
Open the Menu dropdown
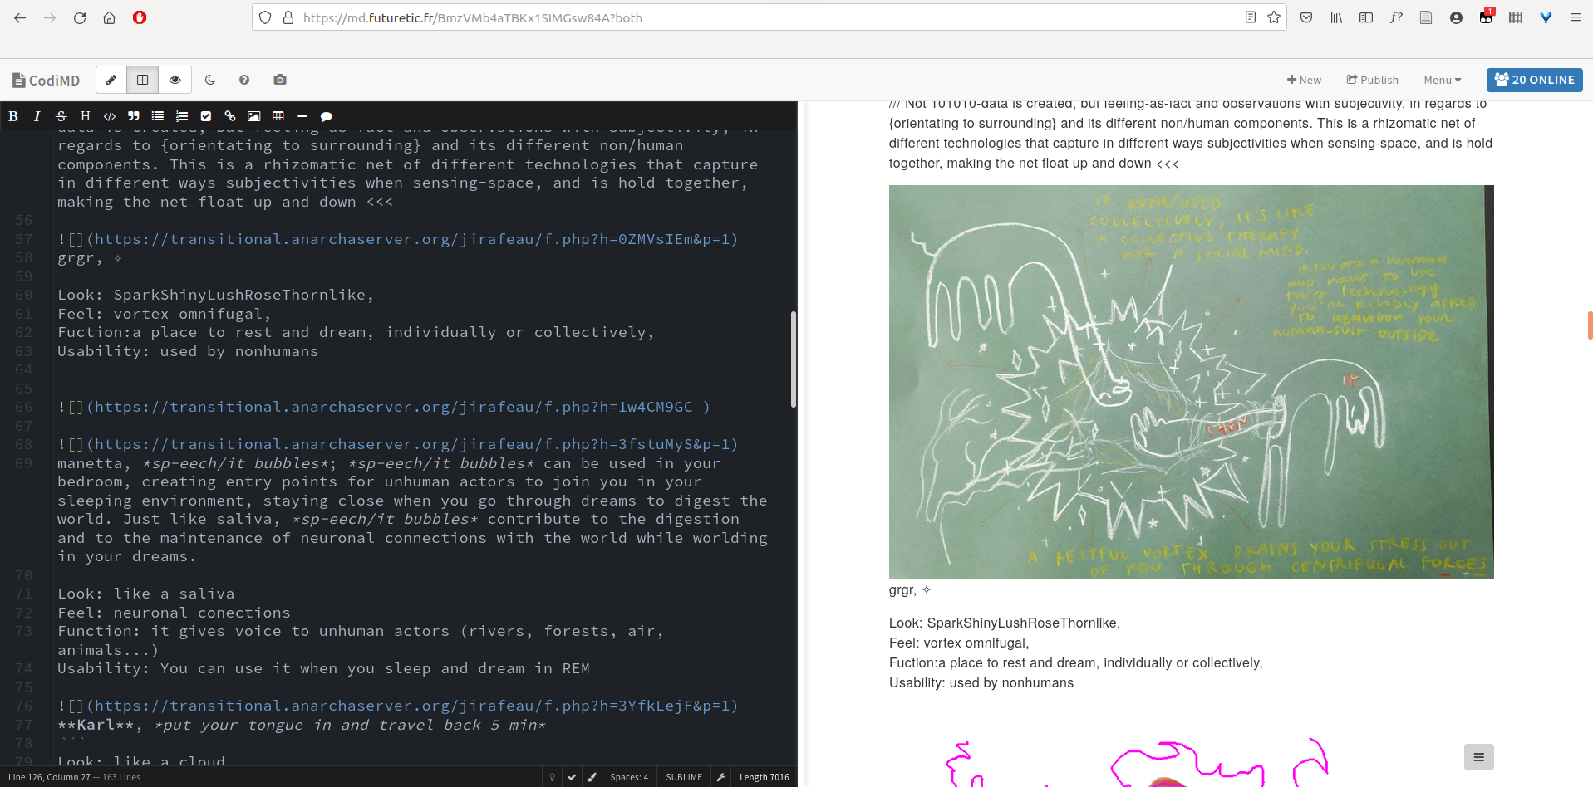coord(1442,80)
